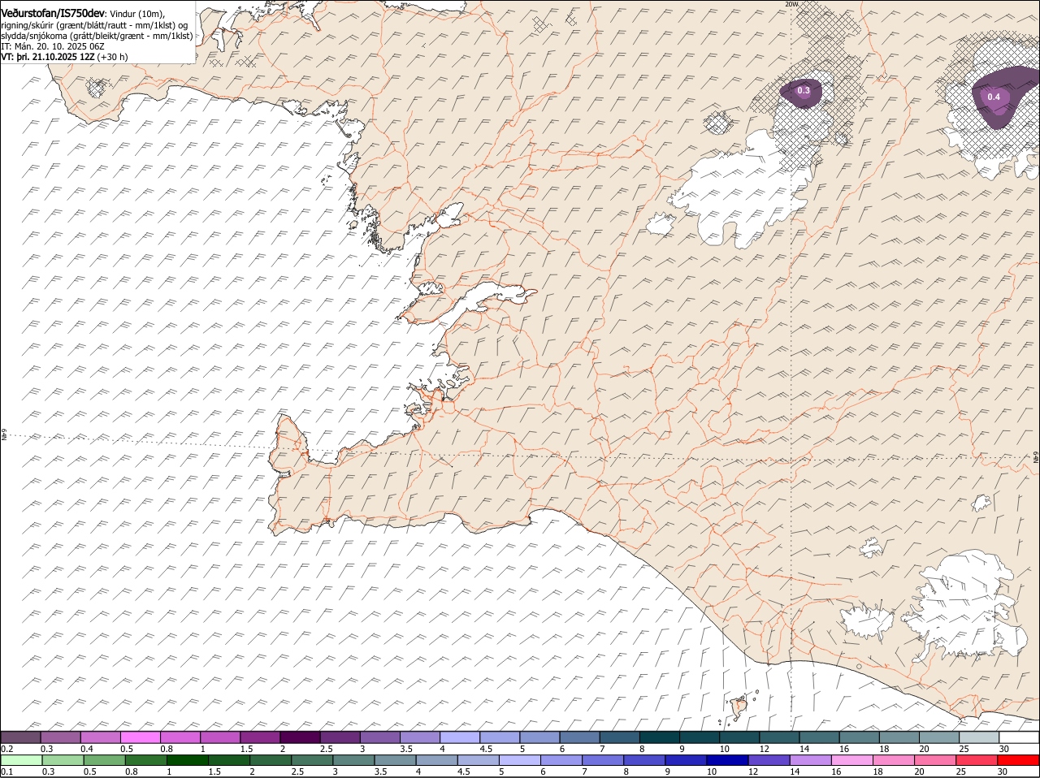Pick top-row dark teal swatch at 8
The height and width of the screenshot is (778, 1040).
(x=660, y=737)
